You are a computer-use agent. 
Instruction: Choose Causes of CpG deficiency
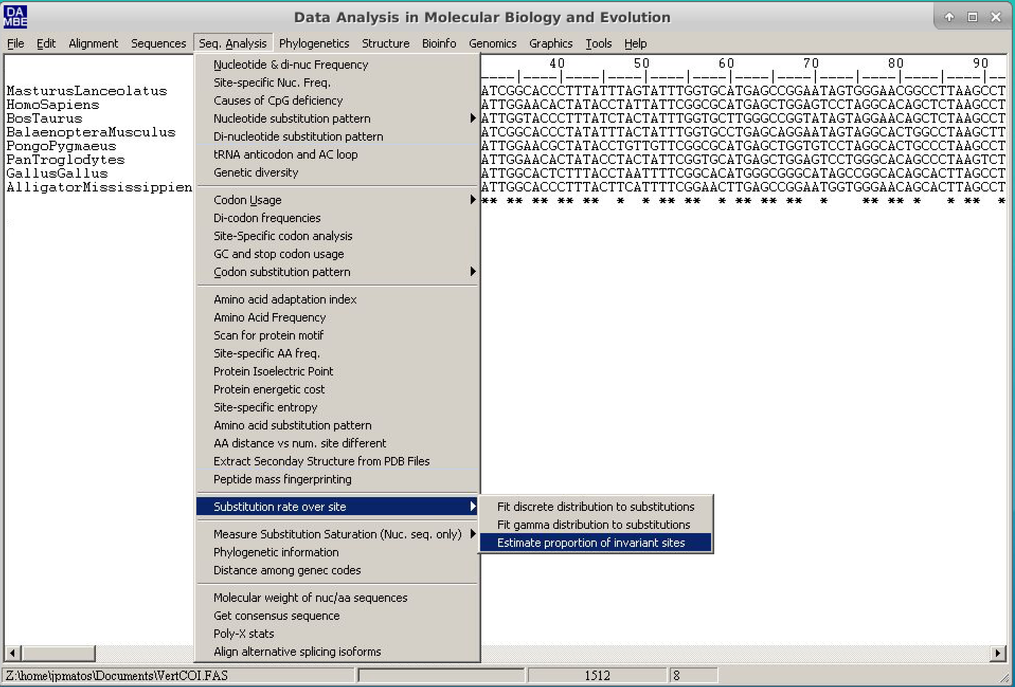pos(337,100)
